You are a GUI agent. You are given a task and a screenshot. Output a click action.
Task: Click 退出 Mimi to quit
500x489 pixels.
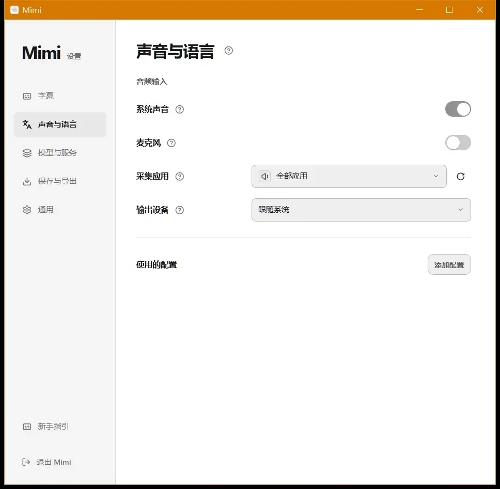46,462
